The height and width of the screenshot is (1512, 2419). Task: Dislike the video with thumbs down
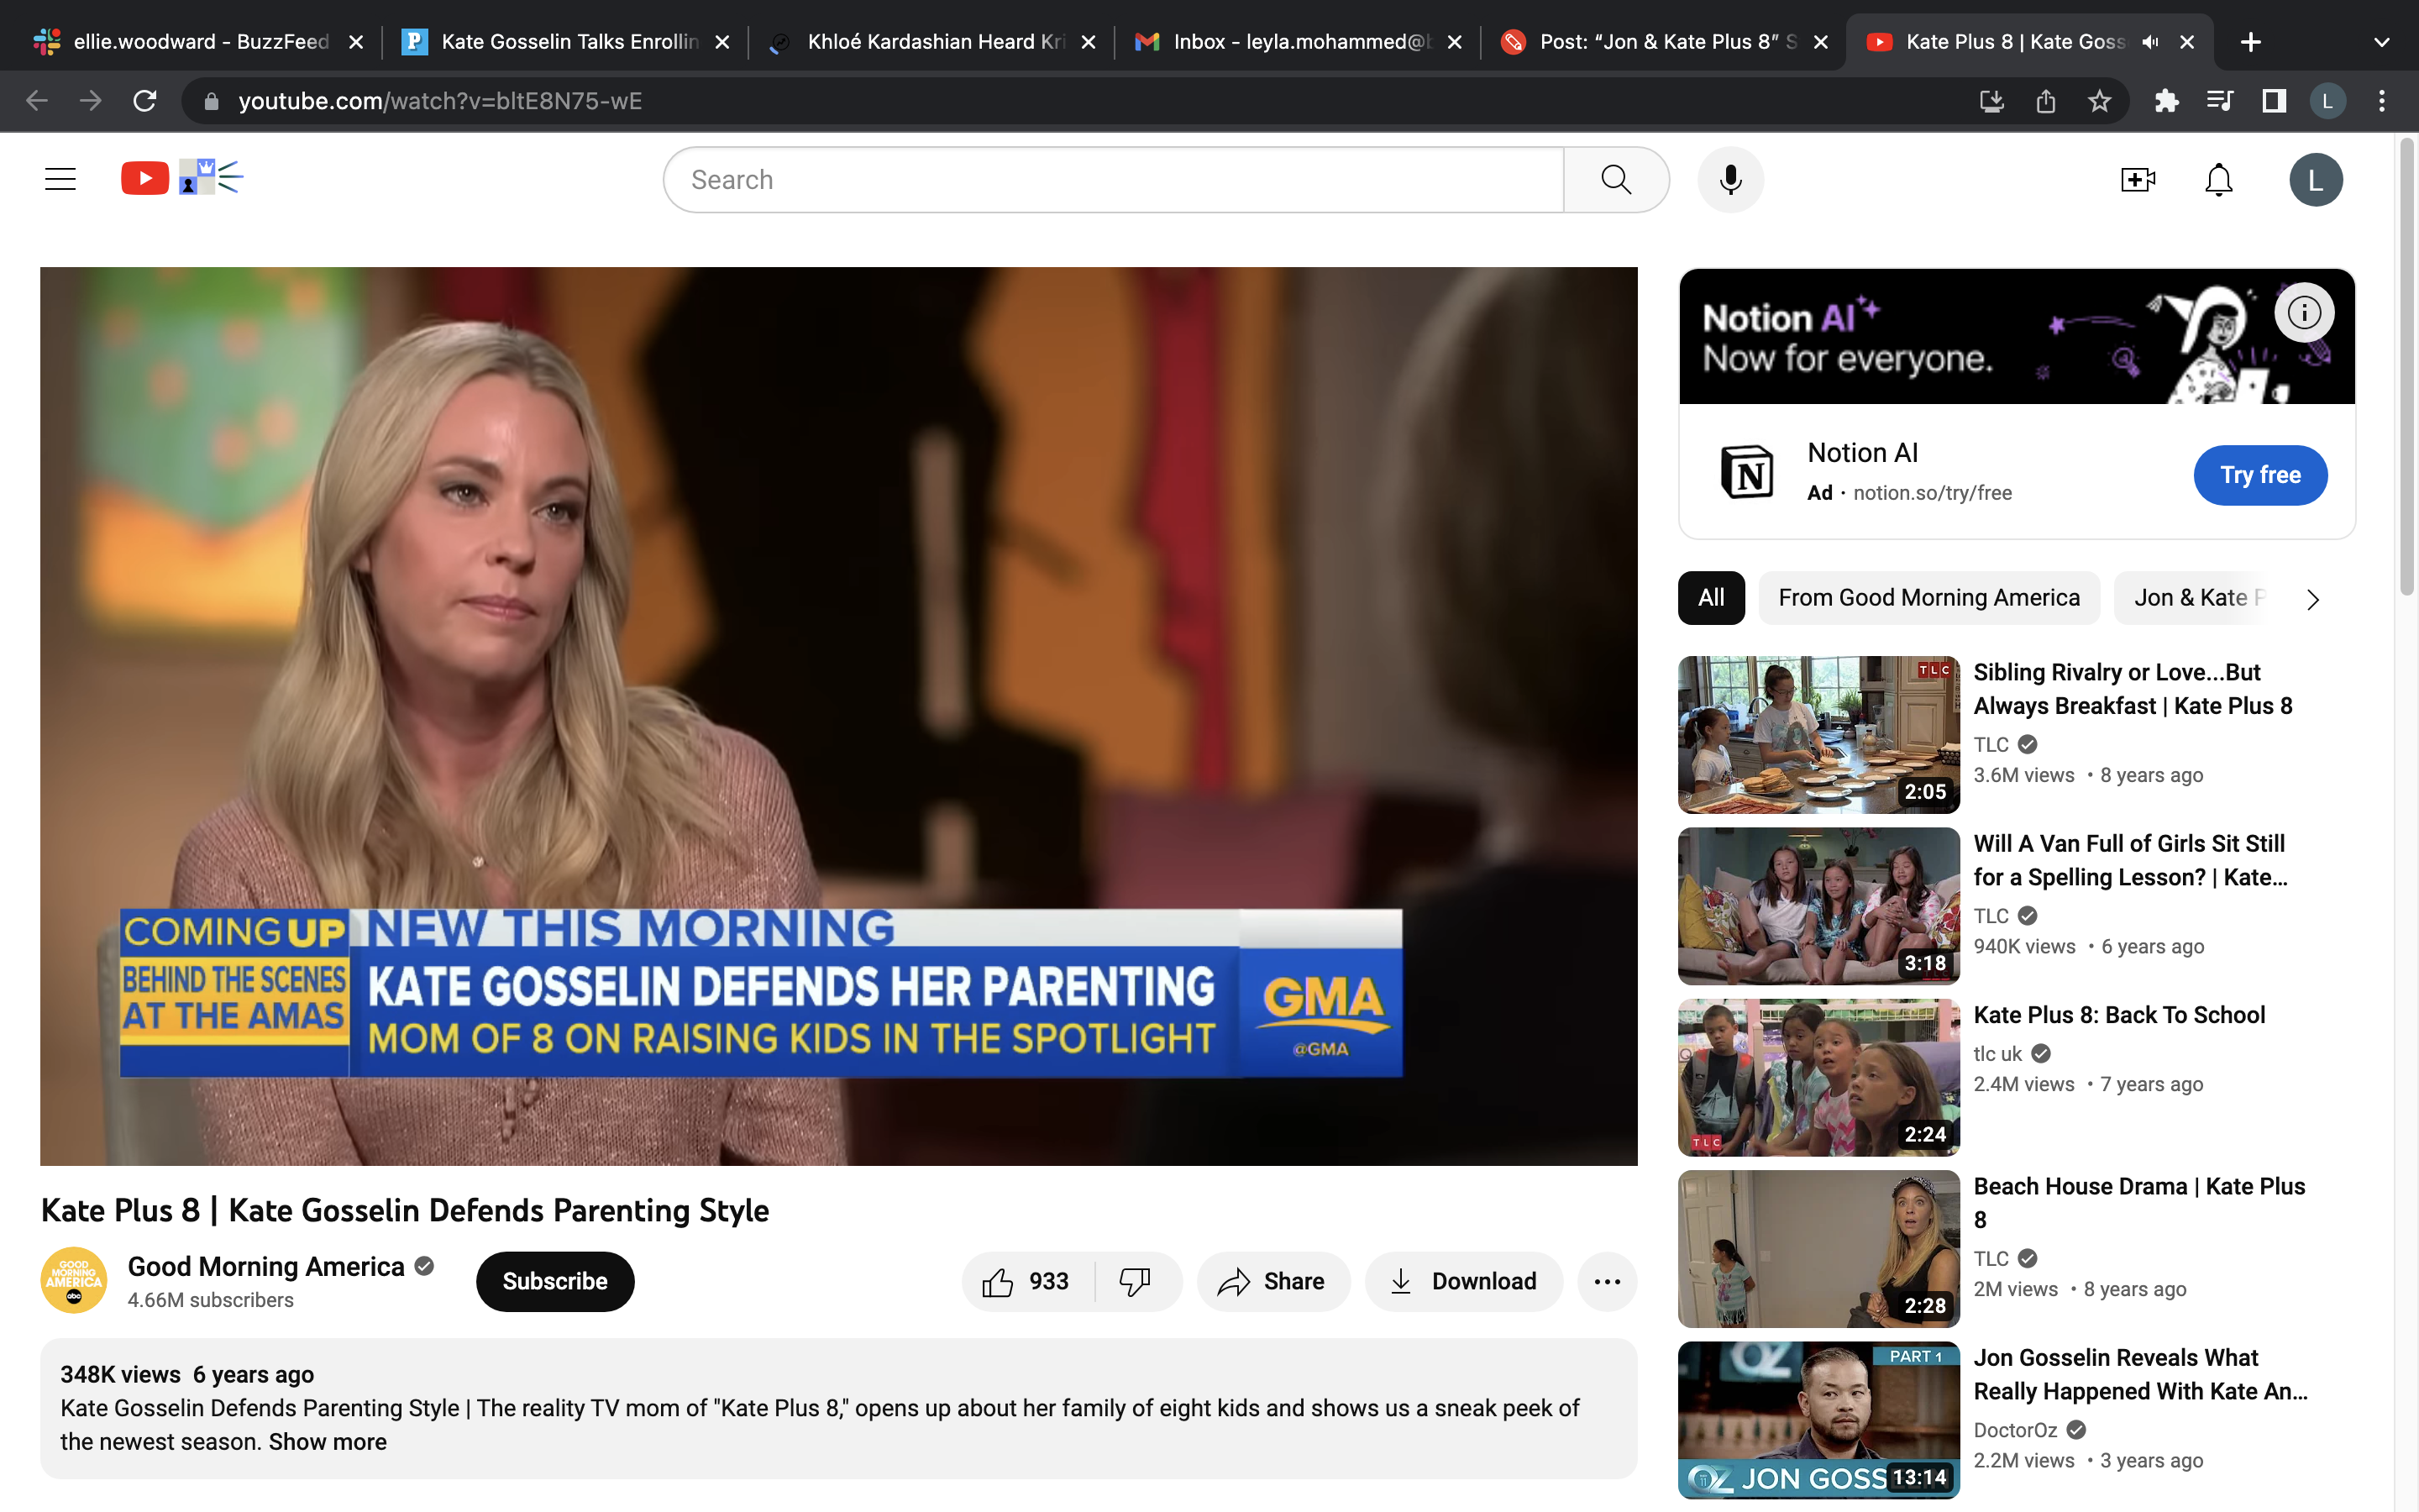point(1136,1281)
